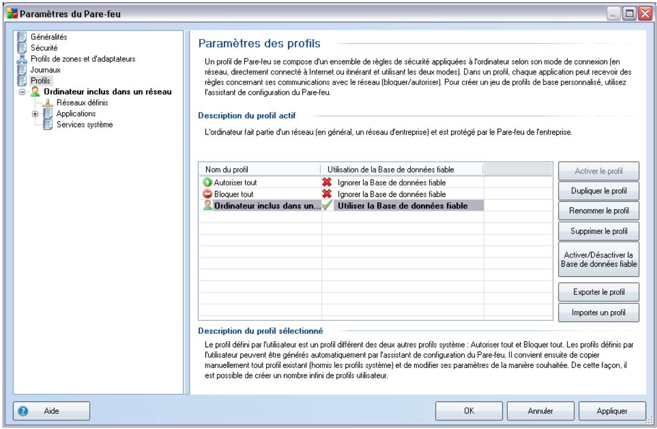The image size is (657, 429).
Task: Click the Activer le profil button
Action: pos(599,170)
